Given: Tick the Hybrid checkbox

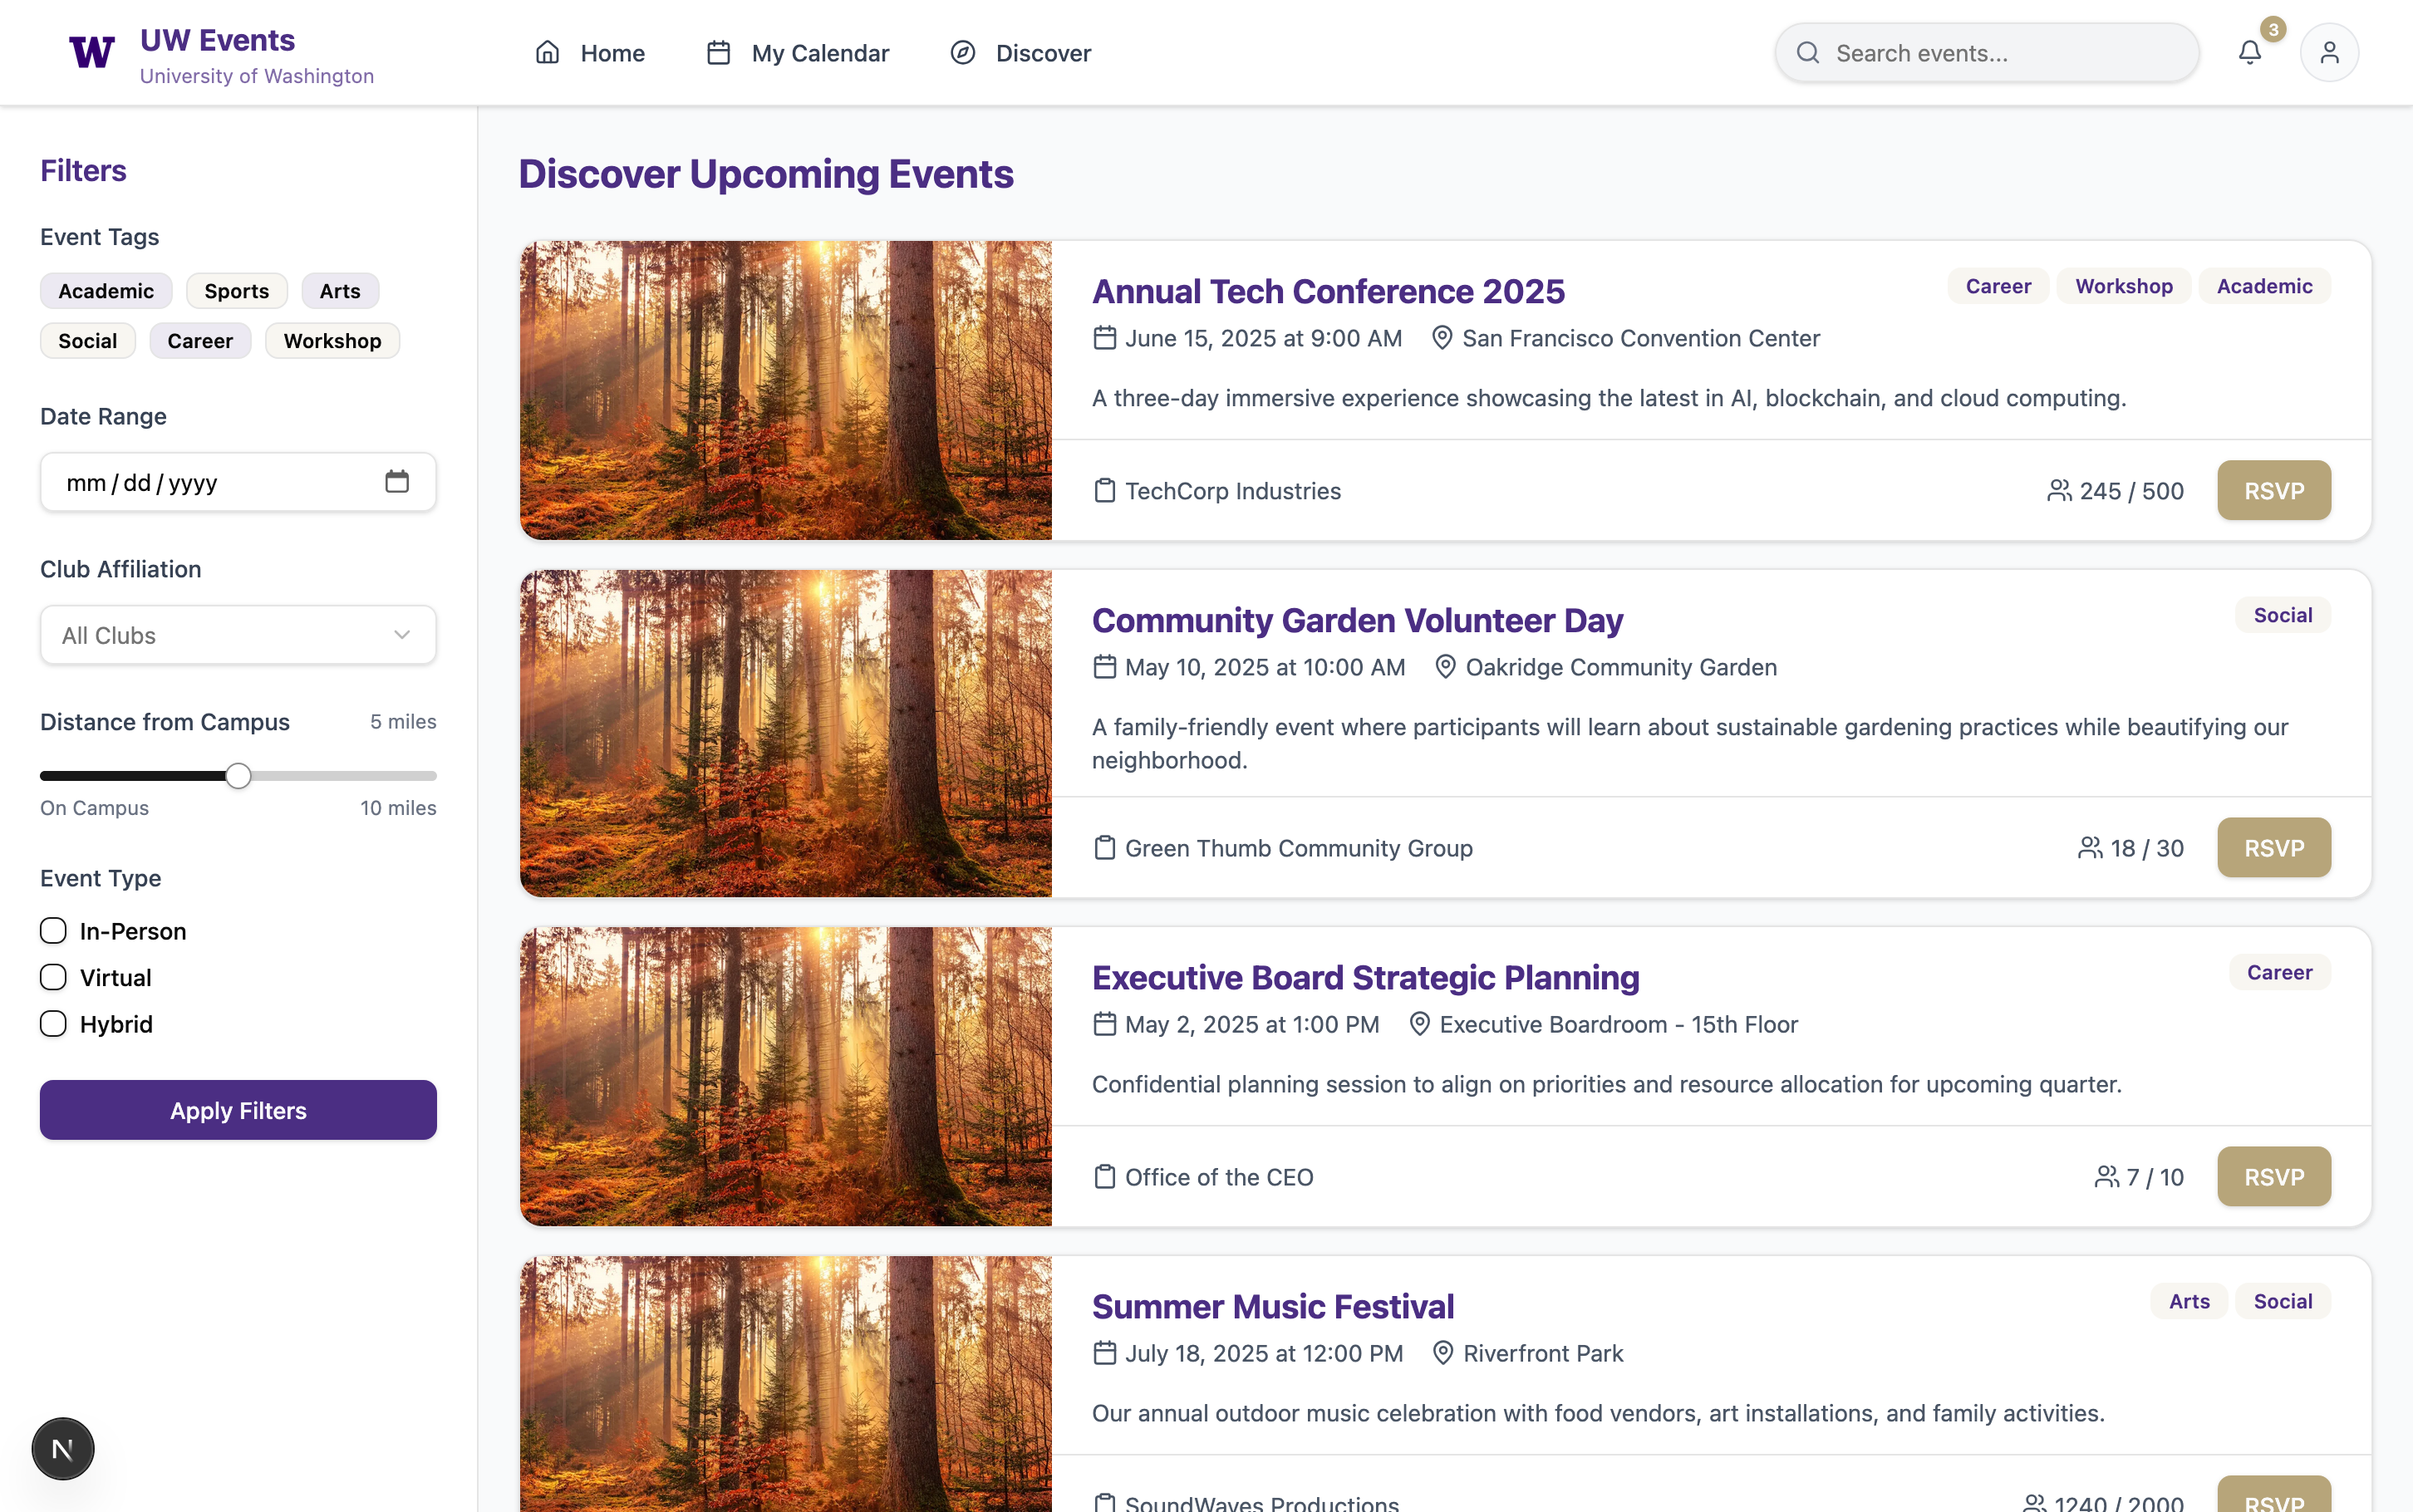Looking at the screenshot, I should pos(54,1024).
